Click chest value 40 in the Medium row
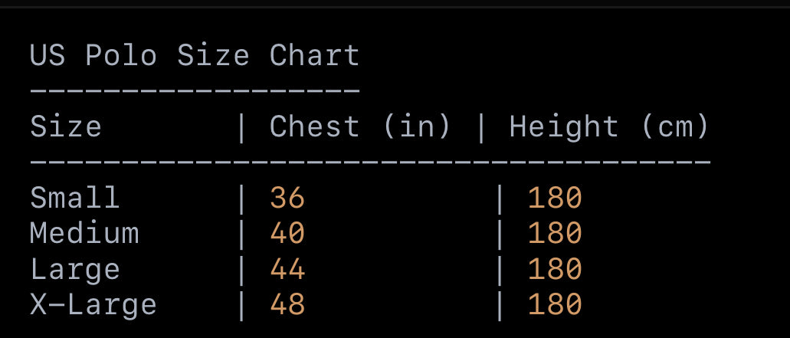790x338 pixels. (x=287, y=233)
